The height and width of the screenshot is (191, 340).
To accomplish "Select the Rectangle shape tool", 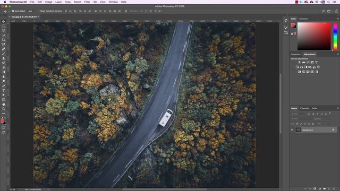I will point(4,100).
